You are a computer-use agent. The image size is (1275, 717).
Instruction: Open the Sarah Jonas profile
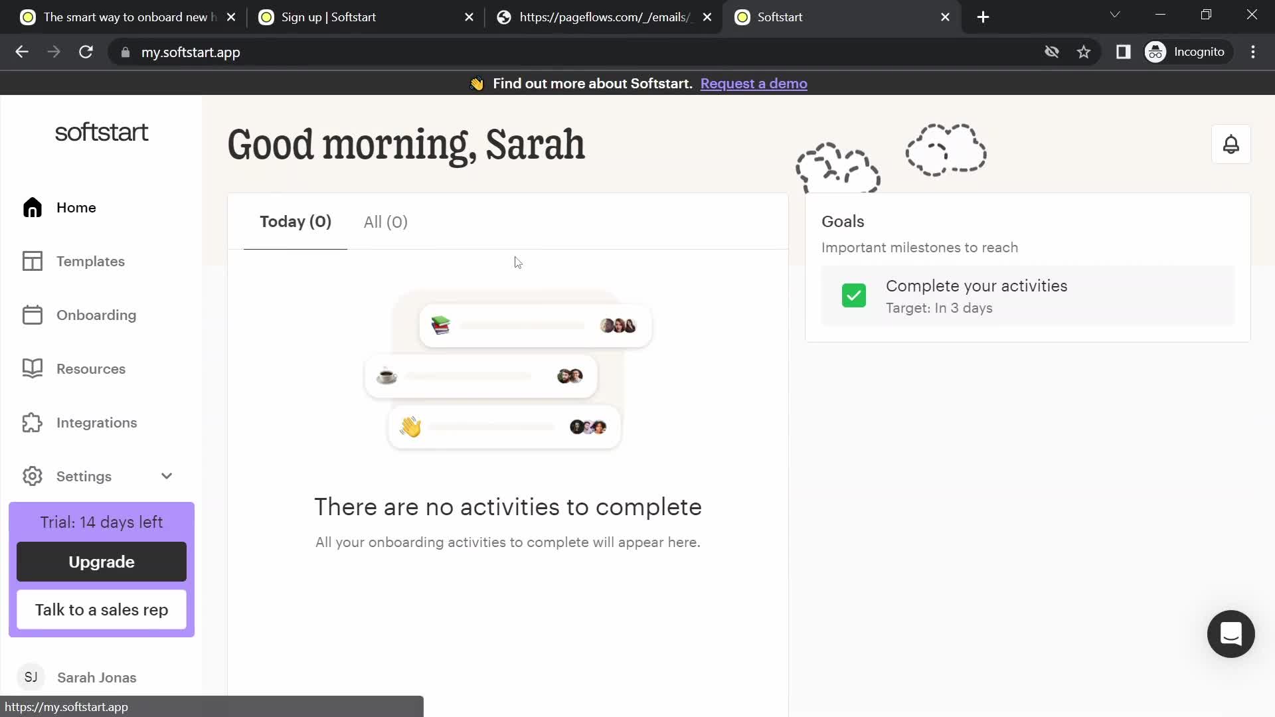pos(97,677)
